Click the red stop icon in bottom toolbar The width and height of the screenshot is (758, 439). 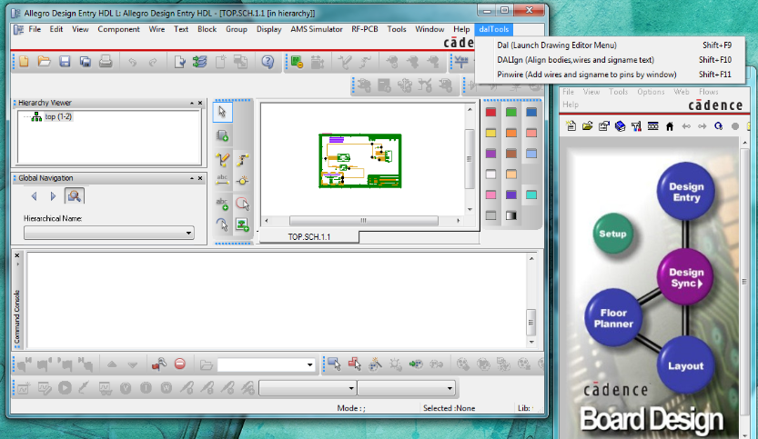(x=180, y=364)
